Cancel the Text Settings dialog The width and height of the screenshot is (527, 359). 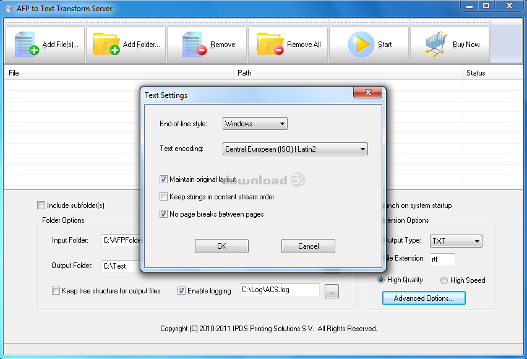point(308,246)
